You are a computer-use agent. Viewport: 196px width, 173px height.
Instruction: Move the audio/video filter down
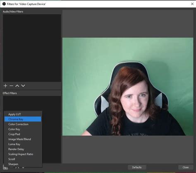(23, 86)
